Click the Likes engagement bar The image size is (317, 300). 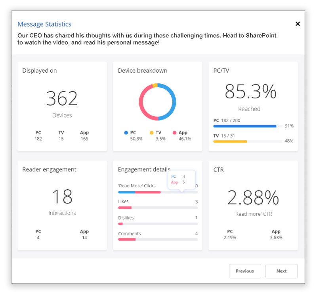[x=158, y=208]
